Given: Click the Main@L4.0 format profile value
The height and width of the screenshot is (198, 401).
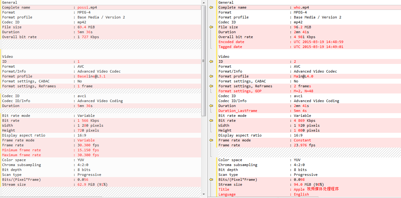Looking at the screenshot, I should coord(303,76).
